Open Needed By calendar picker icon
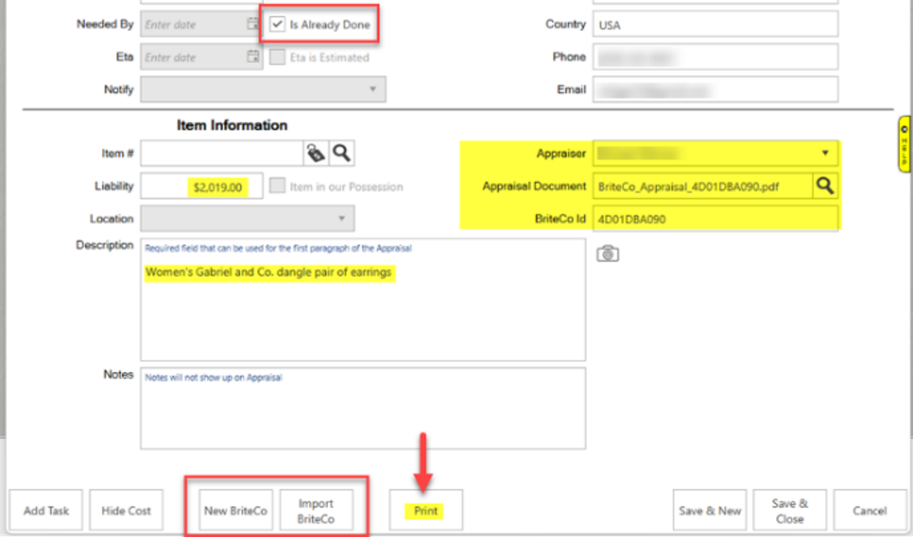Screen dimensions: 913x537 (x=253, y=24)
